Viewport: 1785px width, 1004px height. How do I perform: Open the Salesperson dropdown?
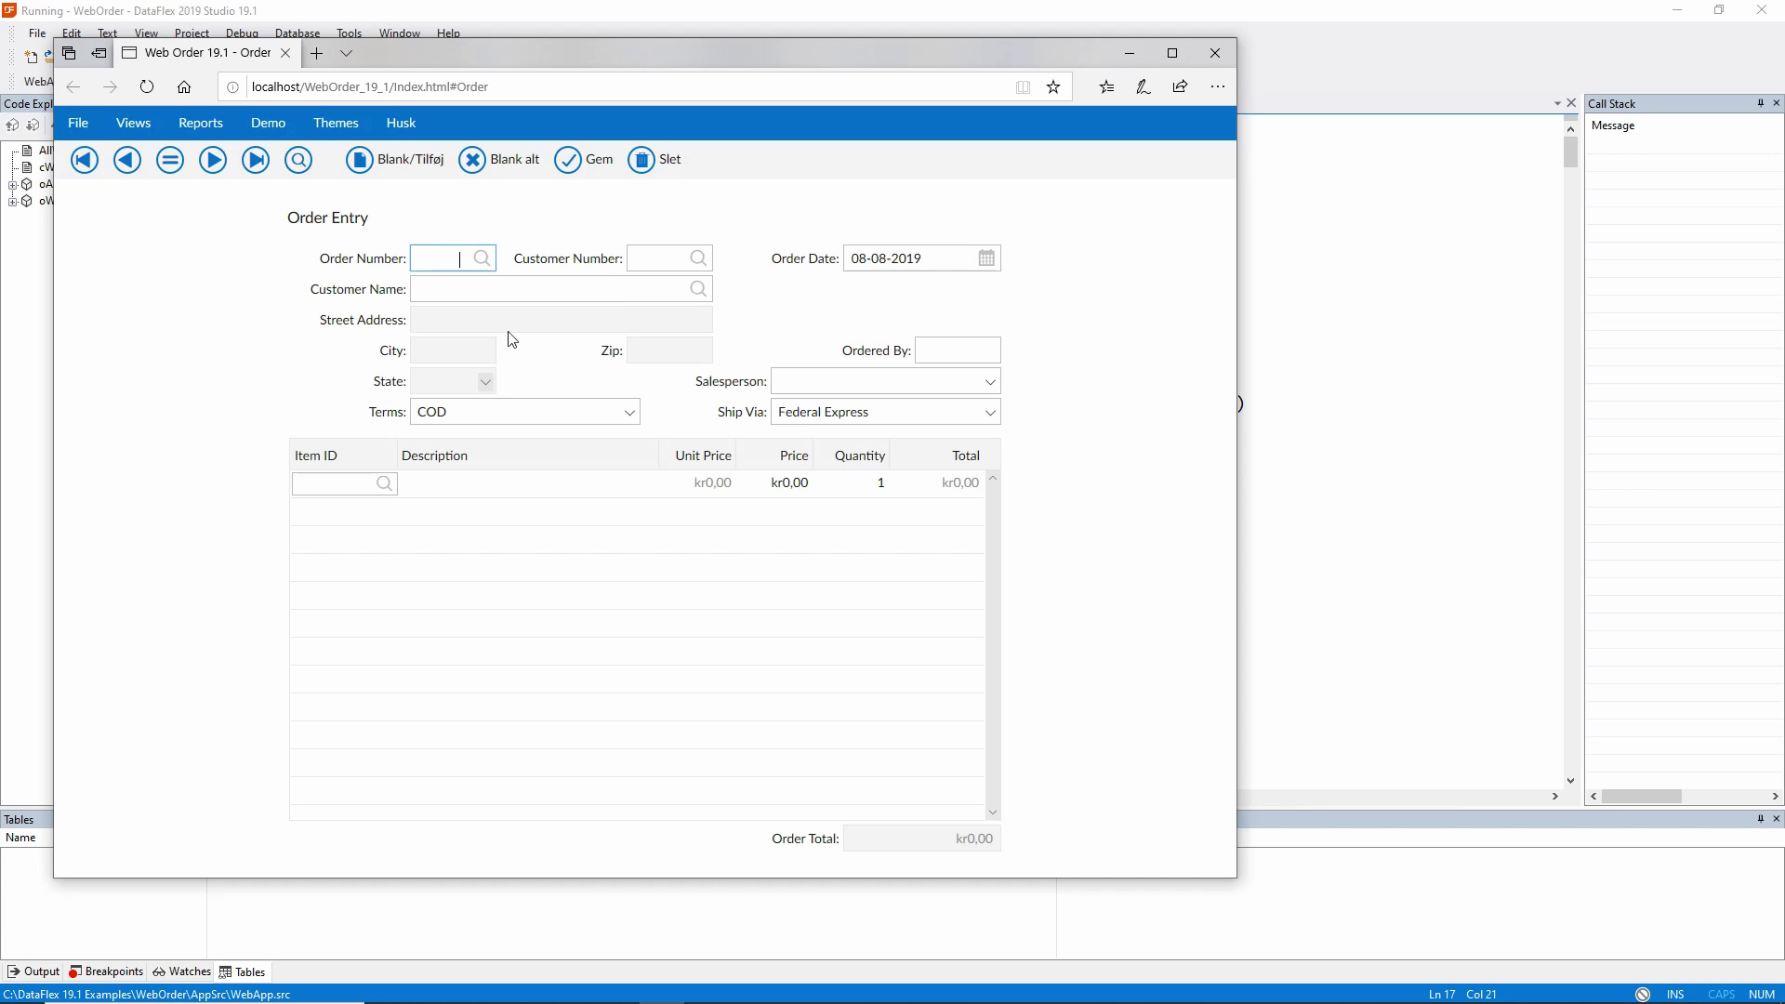pyautogui.click(x=990, y=381)
